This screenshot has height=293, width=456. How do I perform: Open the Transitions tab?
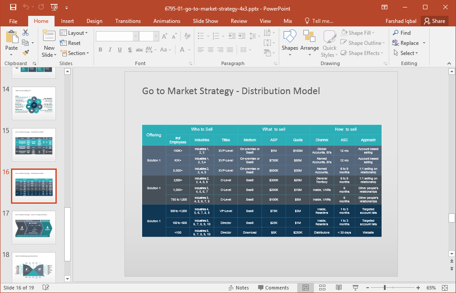128,21
